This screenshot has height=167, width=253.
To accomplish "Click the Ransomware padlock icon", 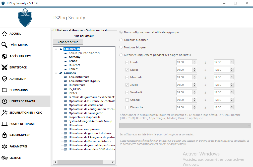I will point(5,135).
